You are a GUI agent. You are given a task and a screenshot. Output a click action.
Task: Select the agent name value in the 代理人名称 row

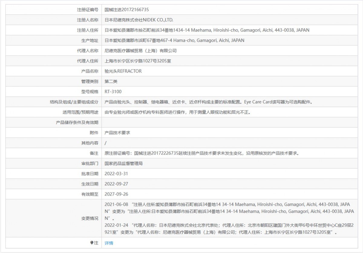140,51
